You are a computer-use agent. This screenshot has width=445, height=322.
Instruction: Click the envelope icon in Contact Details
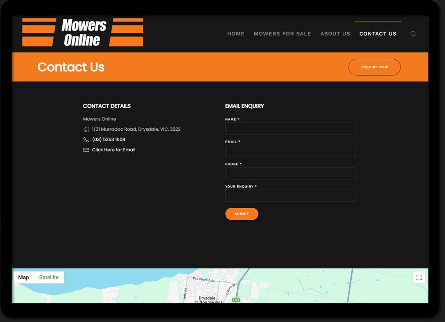click(86, 150)
